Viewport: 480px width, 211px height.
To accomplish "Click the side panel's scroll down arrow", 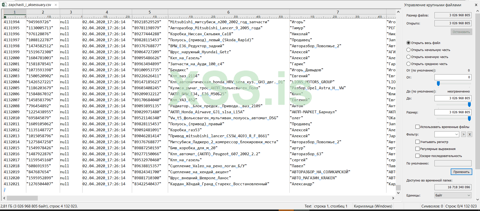I will (478, 199).
